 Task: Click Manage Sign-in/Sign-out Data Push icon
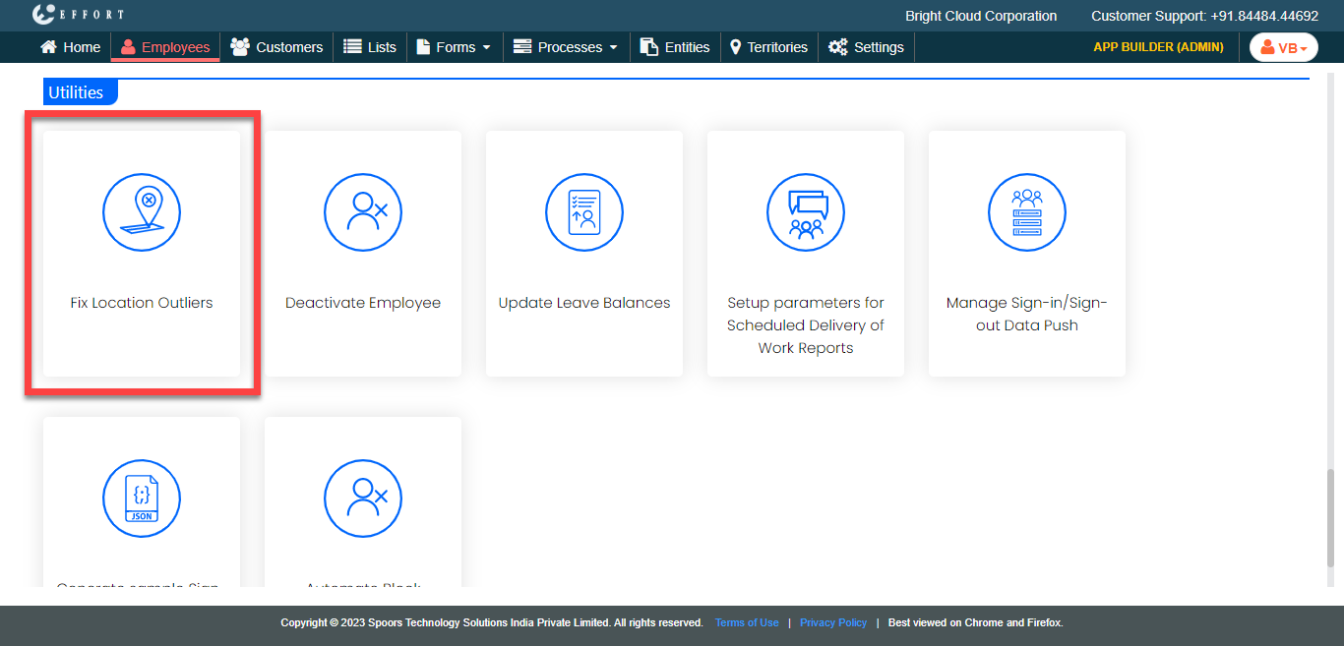1027,211
